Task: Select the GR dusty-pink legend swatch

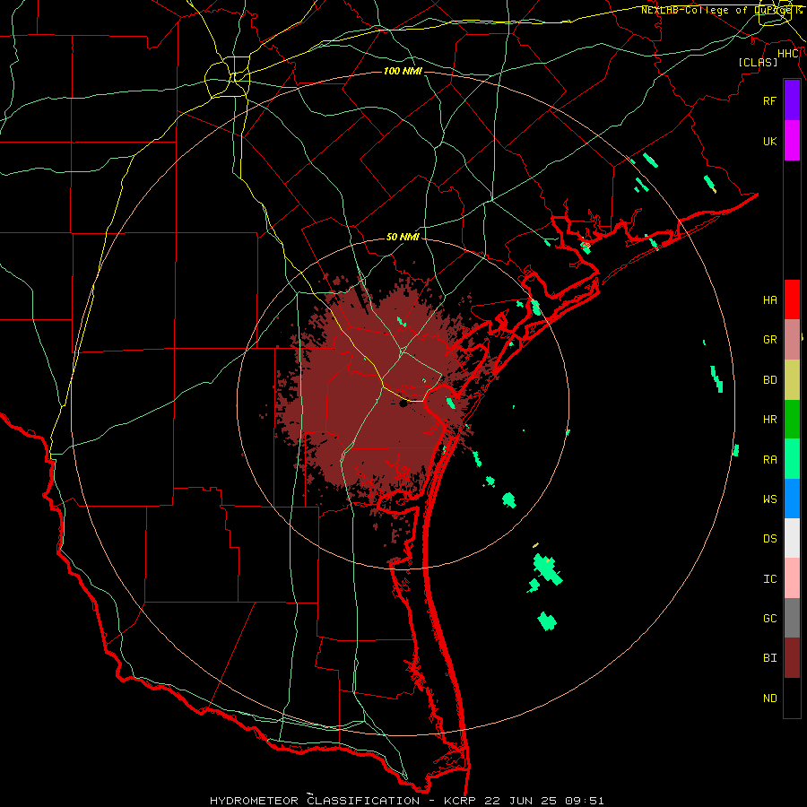Action: [792, 340]
